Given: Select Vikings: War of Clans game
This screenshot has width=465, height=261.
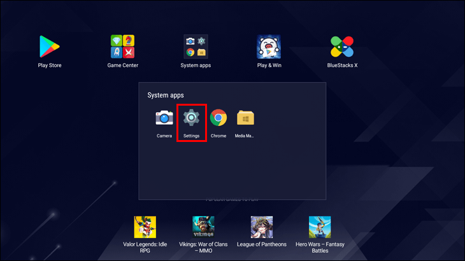Looking at the screenshot, I should click(x=203, y=227).
